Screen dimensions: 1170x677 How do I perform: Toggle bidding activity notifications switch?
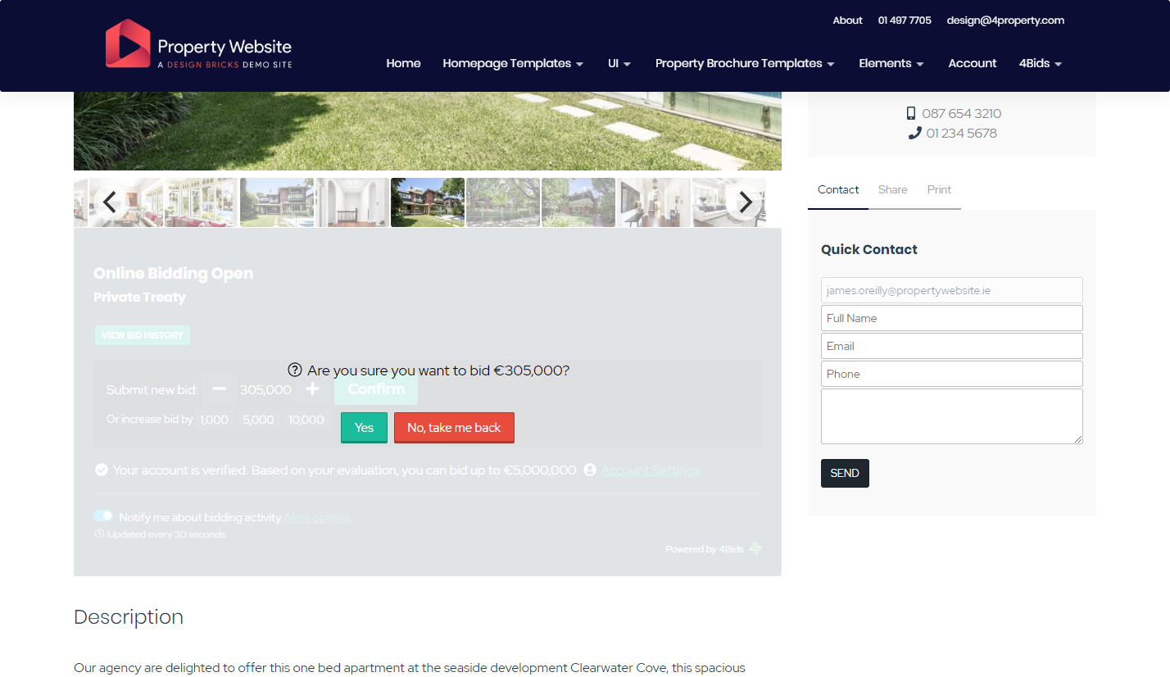tap(103, 516)
